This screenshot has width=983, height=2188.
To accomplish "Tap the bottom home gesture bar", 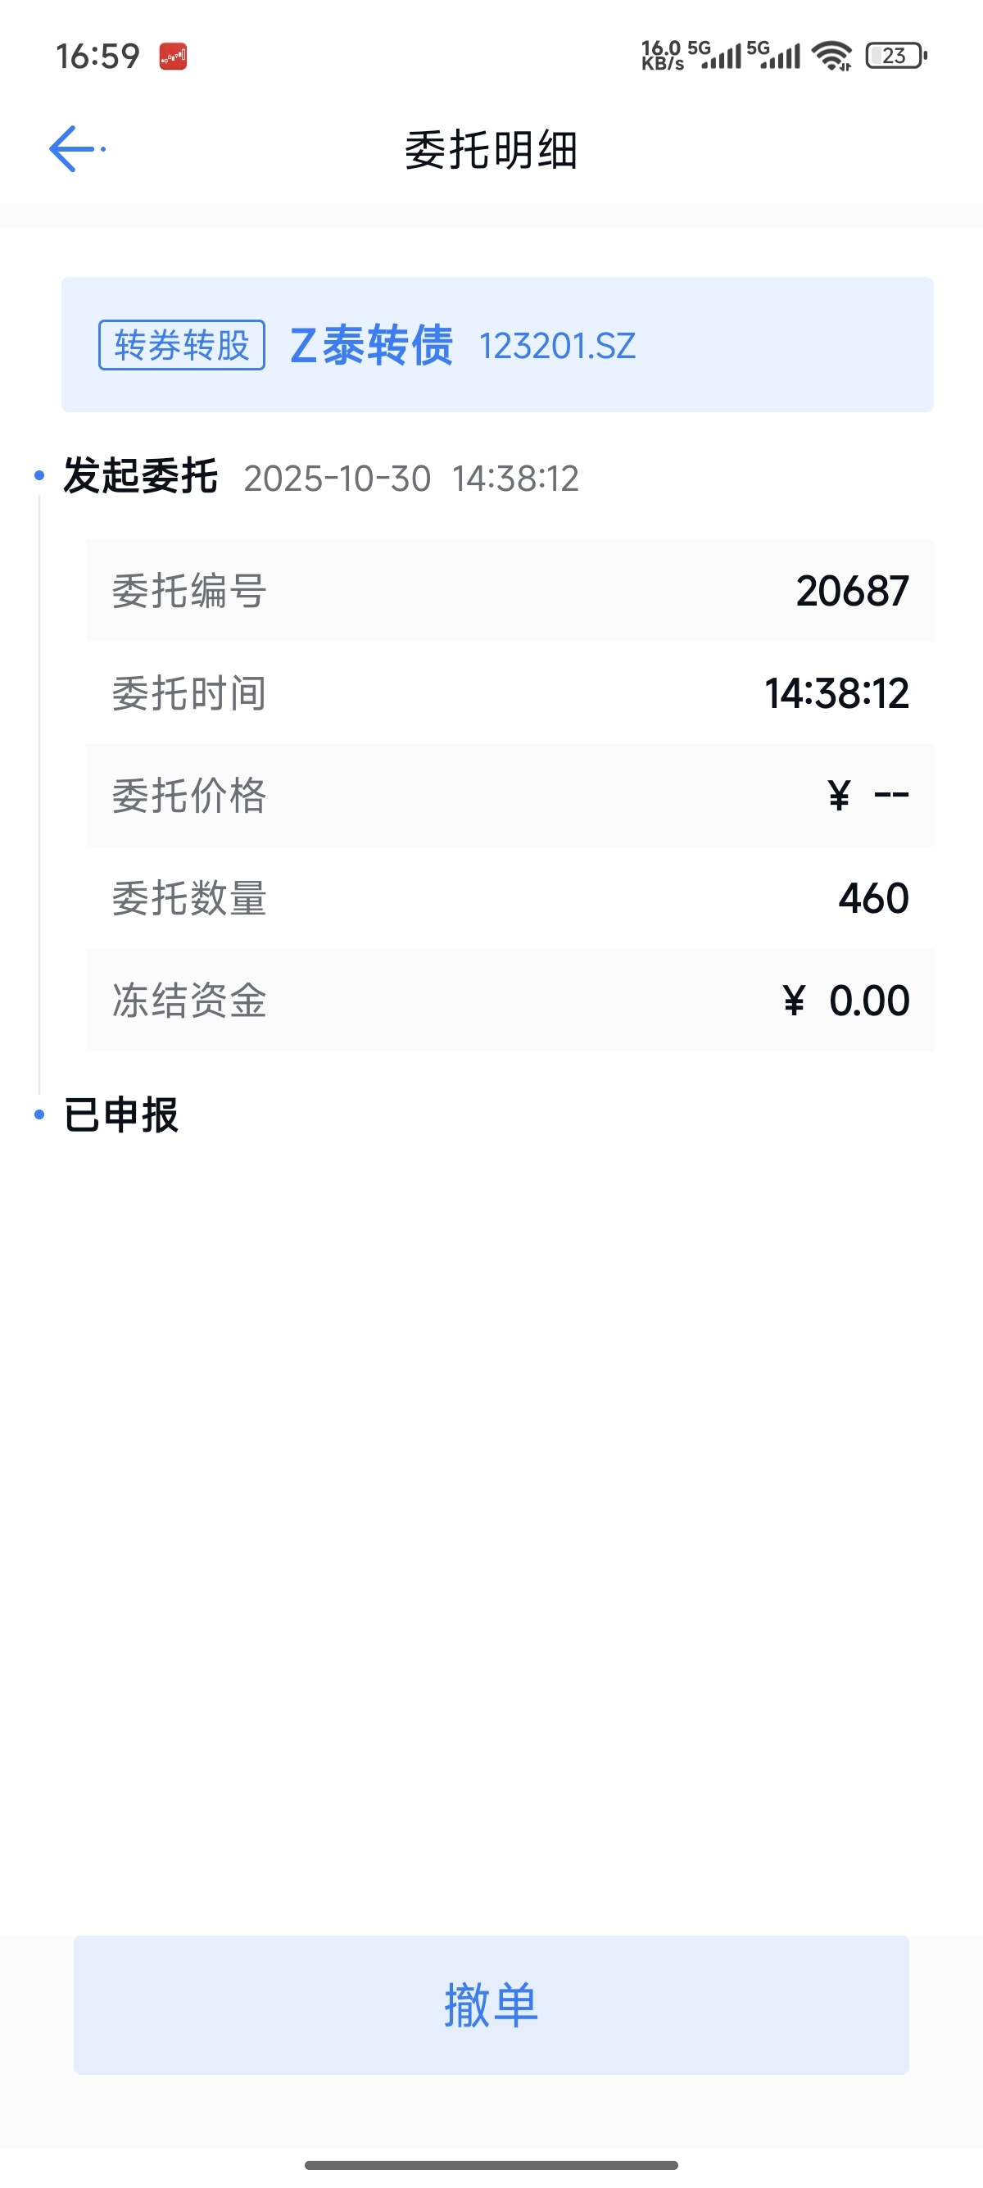I will pos(491,2165).
